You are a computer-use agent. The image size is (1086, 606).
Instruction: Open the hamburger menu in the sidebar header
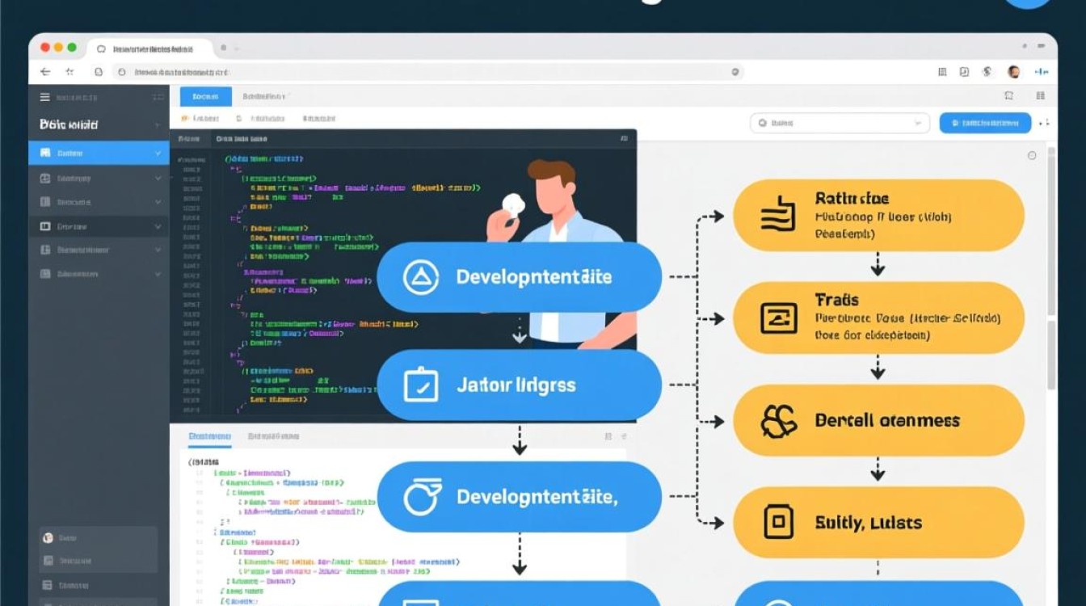[45, 97]
